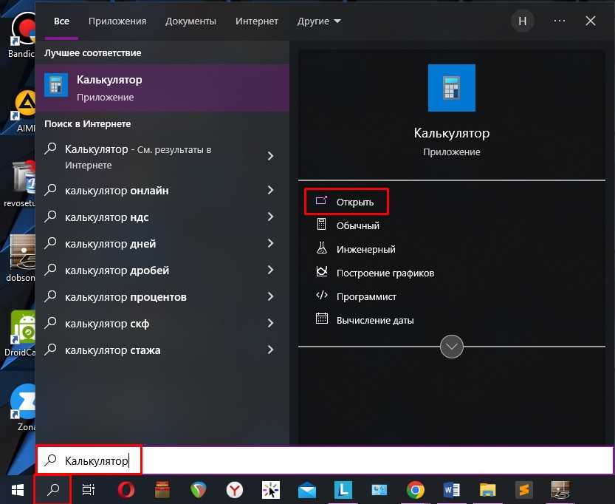
Task: Expand the калькулятор ндс suggestion arrow
Action: [270, 217]
